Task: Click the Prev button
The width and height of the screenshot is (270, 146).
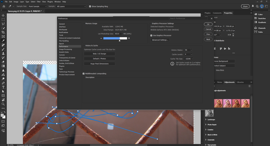Action: coord(208,34)
